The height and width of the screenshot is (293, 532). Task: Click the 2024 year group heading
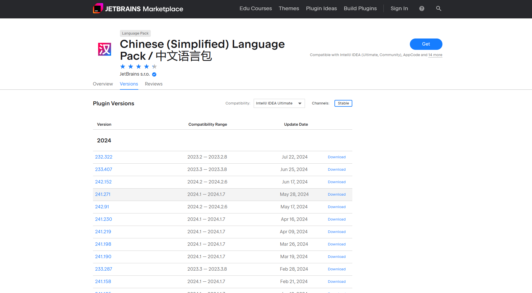pos(104,141)
